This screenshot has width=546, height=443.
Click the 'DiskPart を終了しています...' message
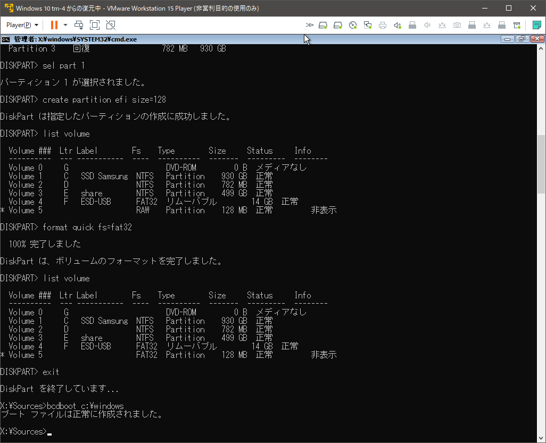point(59,389)
